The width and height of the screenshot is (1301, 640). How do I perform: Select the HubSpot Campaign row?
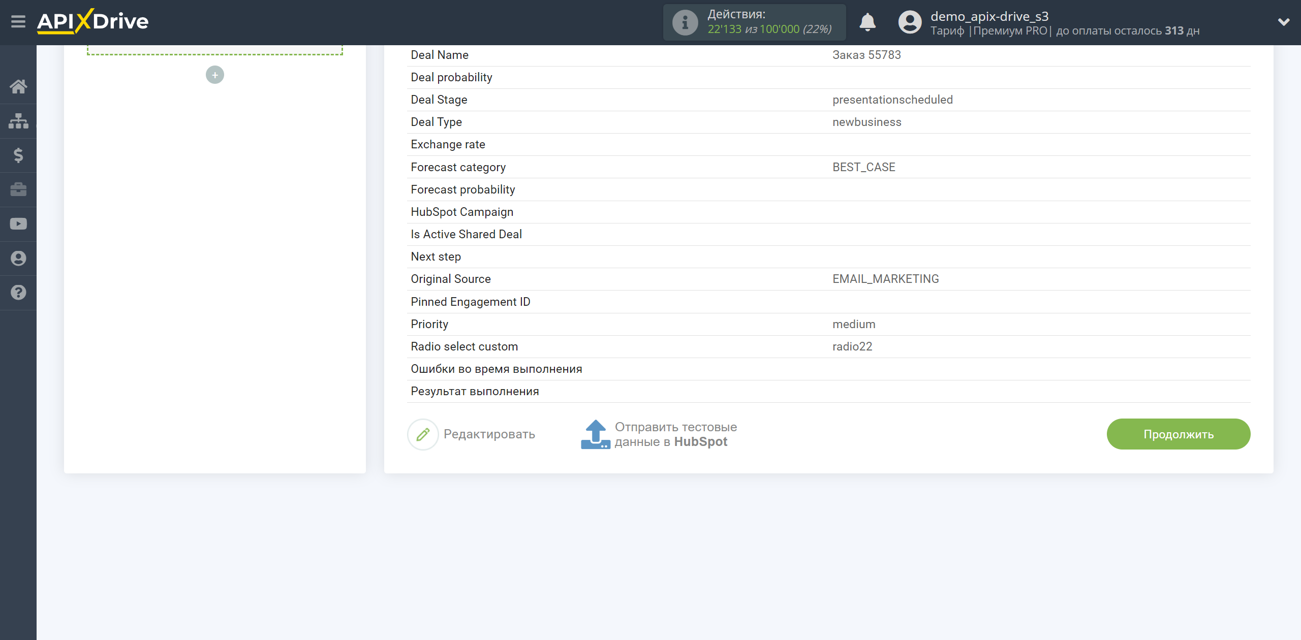tap(828, 212)
